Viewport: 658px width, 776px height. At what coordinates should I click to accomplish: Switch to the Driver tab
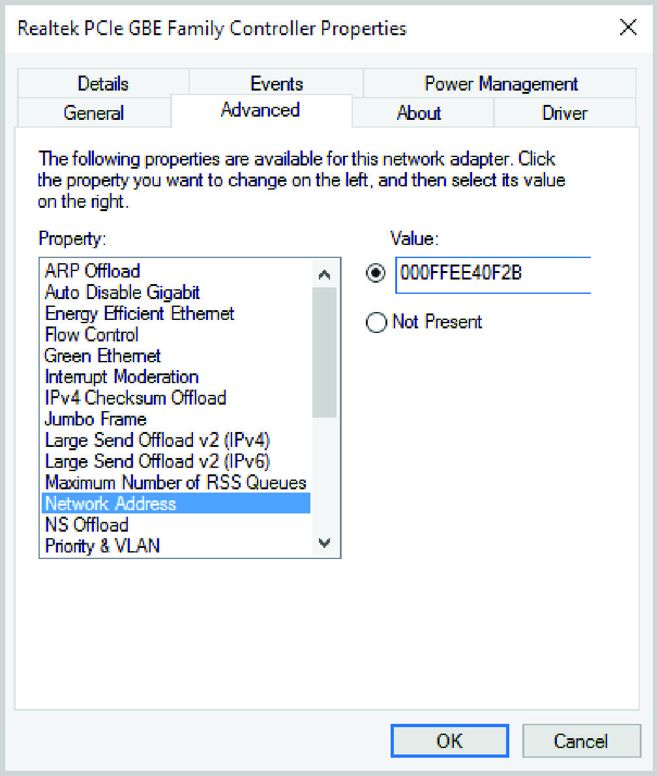click(565, 112)
